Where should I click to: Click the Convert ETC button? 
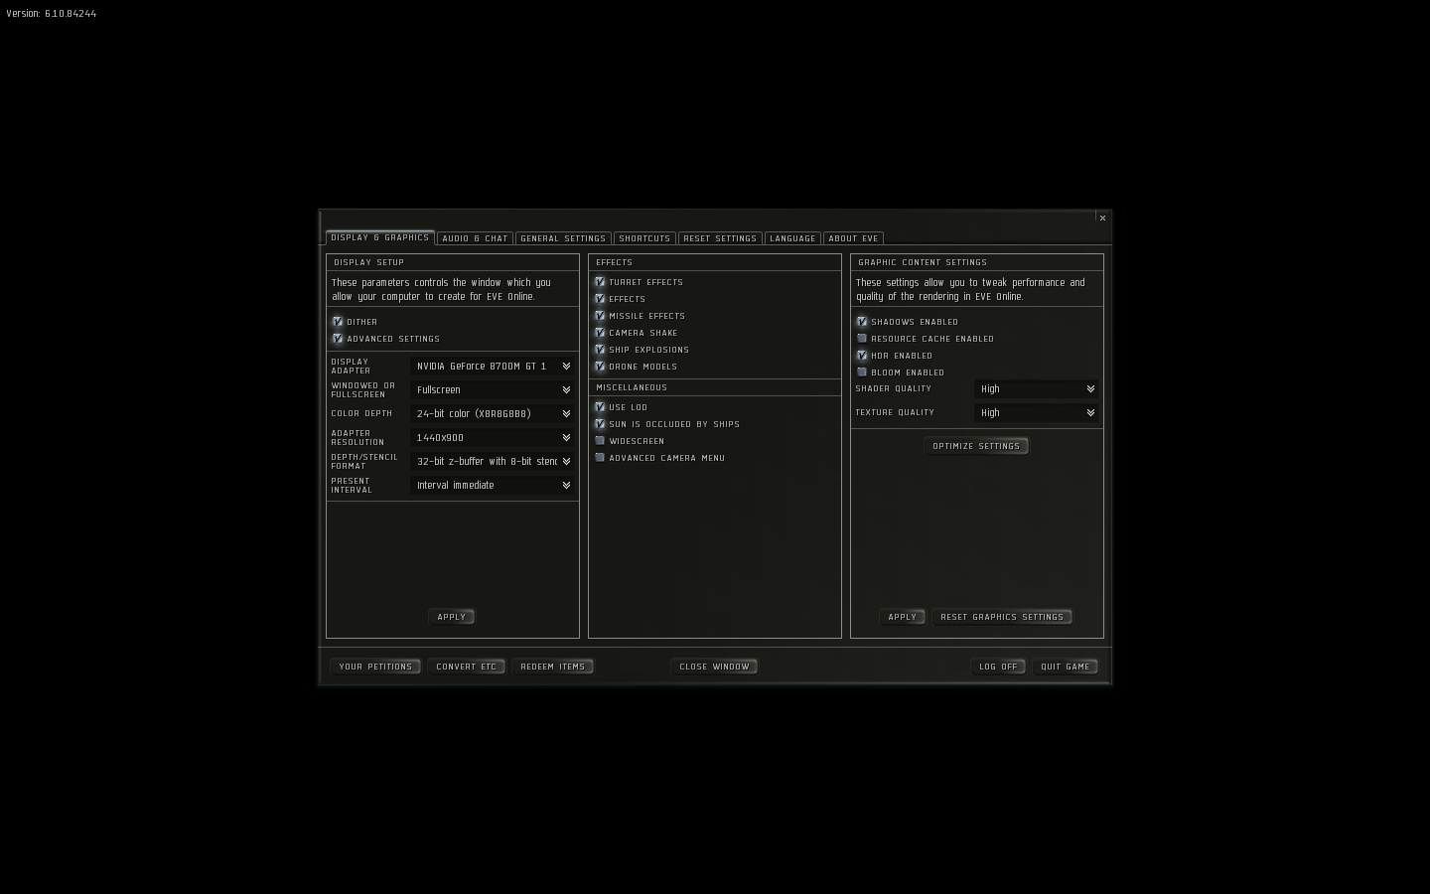[x=467, y=667]
